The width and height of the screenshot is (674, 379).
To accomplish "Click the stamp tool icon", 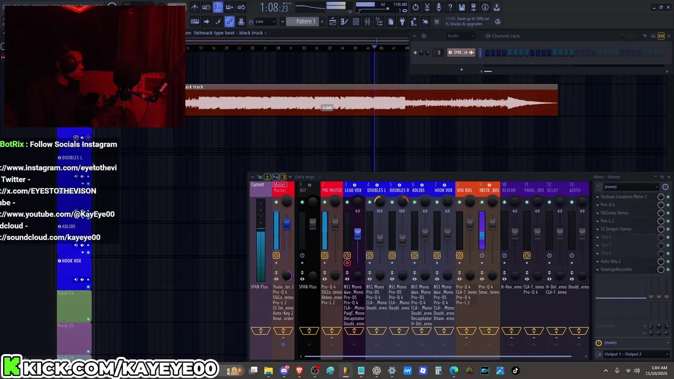I will click(241, 22).
